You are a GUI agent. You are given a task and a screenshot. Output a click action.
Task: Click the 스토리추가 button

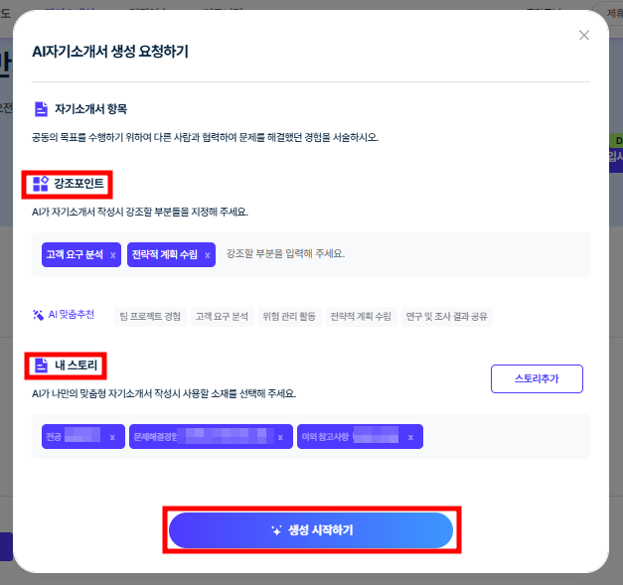pyautogui.click(x=537, y=378)
